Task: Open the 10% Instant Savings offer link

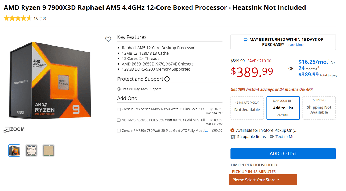Action: tap(271, 90)
